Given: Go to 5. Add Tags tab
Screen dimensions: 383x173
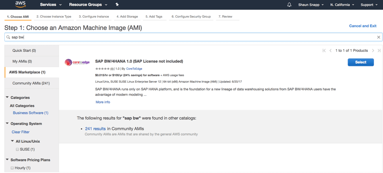Looking at the screenshot, I should [x=154, y=16].
